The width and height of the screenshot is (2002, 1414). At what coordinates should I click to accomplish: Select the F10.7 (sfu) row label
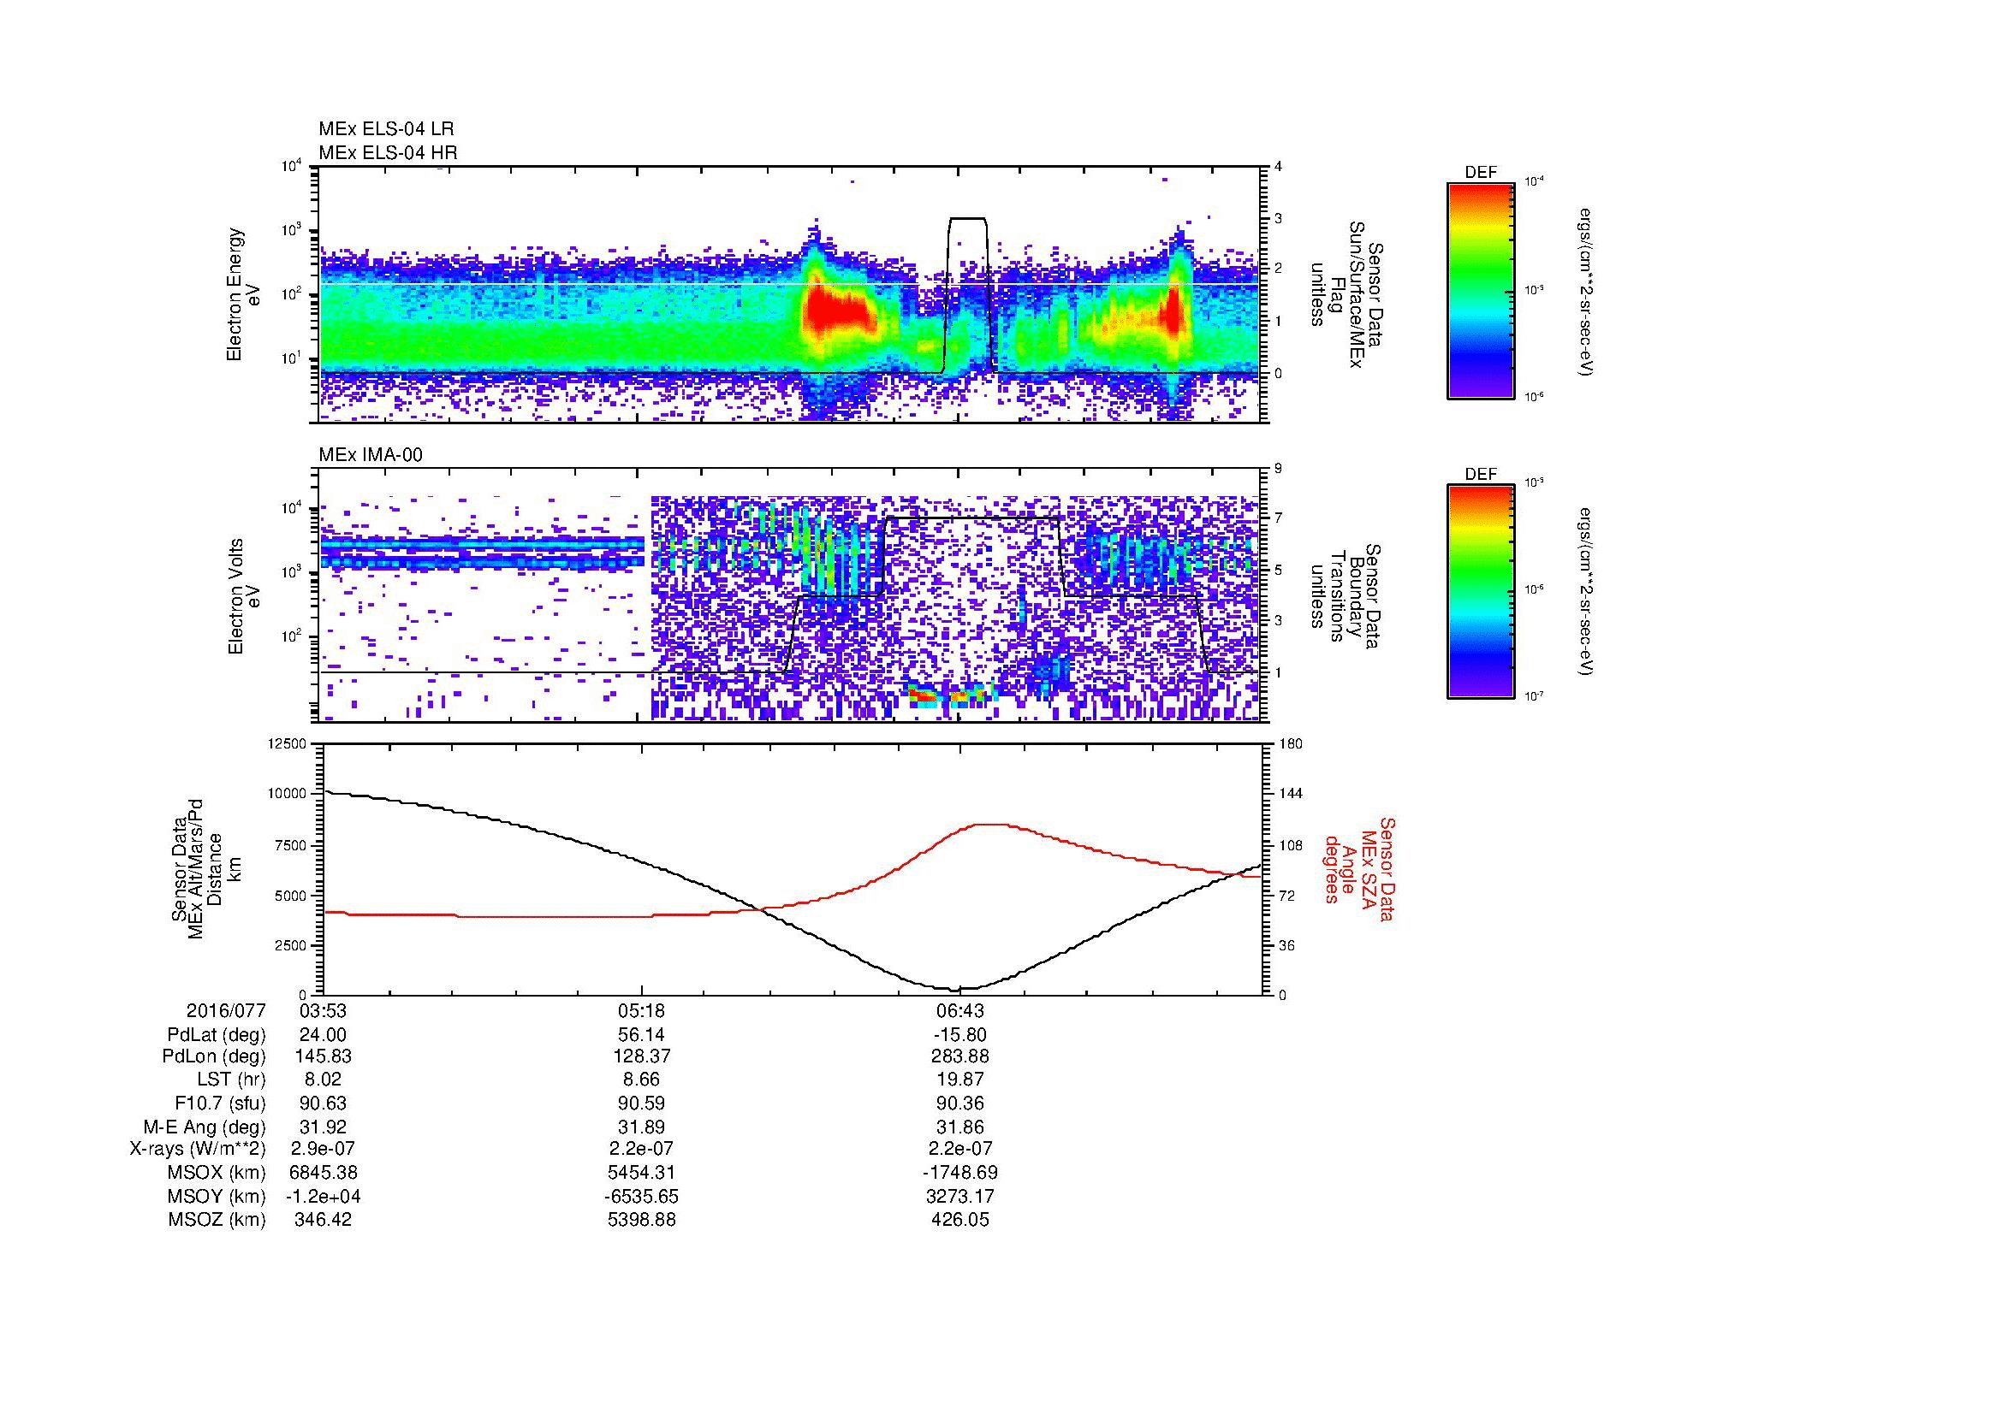tap(220, 1103)
